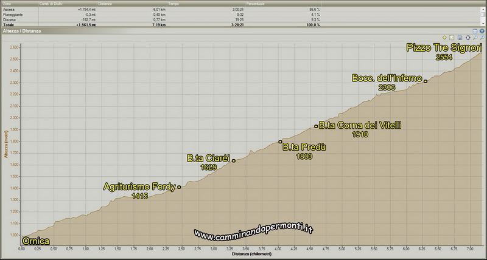Open the chart settings icon

point(452,38)
